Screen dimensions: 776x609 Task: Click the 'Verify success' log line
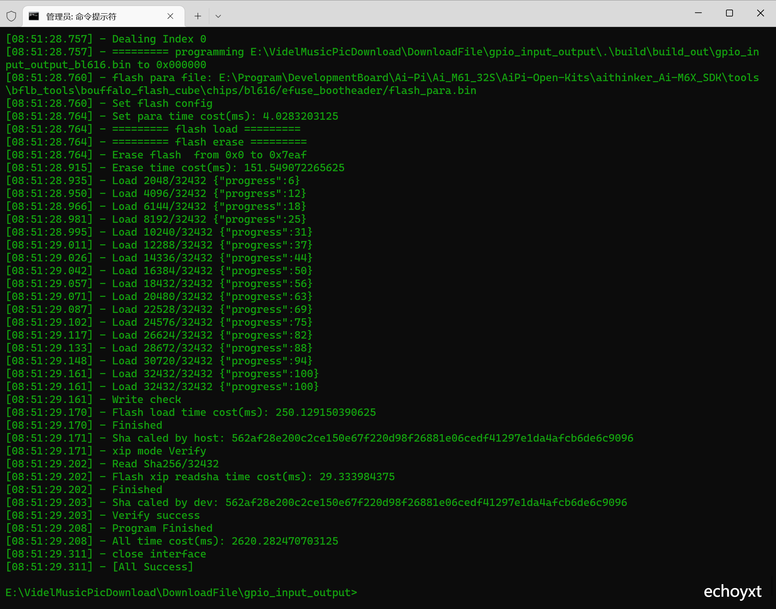point(103,515)
